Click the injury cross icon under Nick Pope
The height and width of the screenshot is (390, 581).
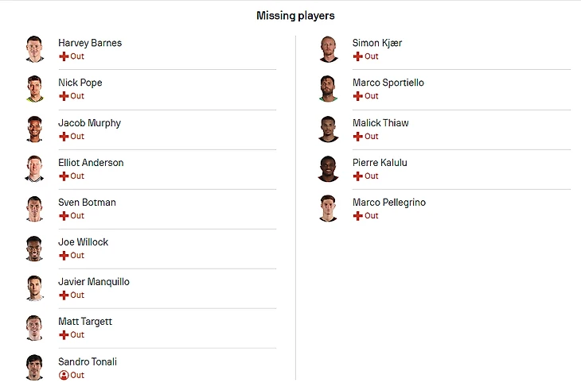click(64, 96)
